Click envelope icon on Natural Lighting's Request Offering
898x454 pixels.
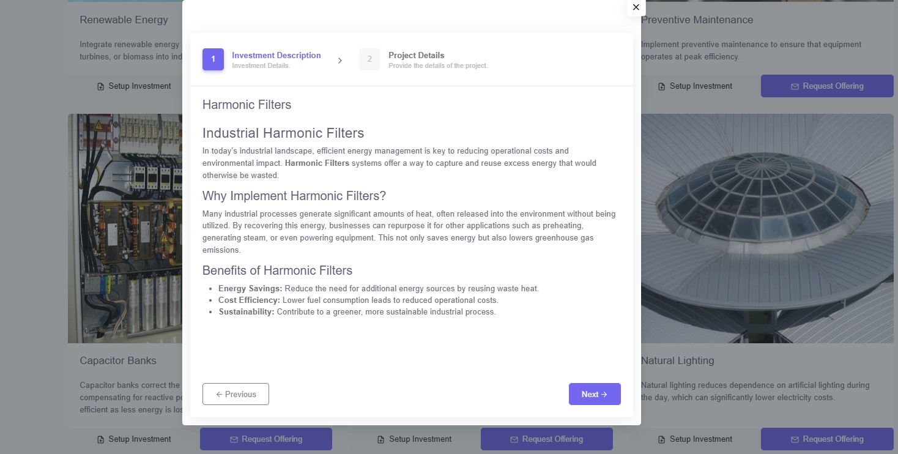[795, 439]
